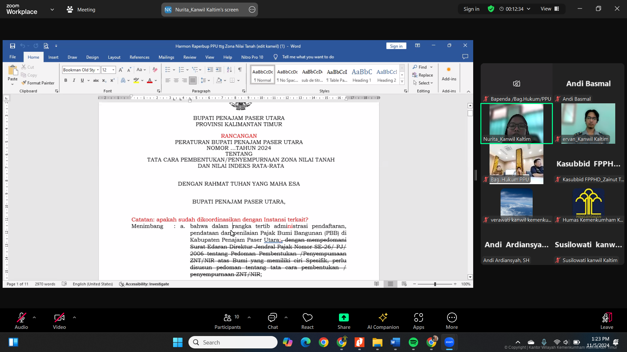Click the Web Layout view icon in status bar

[404, 284]
